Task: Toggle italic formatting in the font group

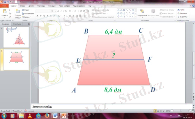Action: click(41, 16)
